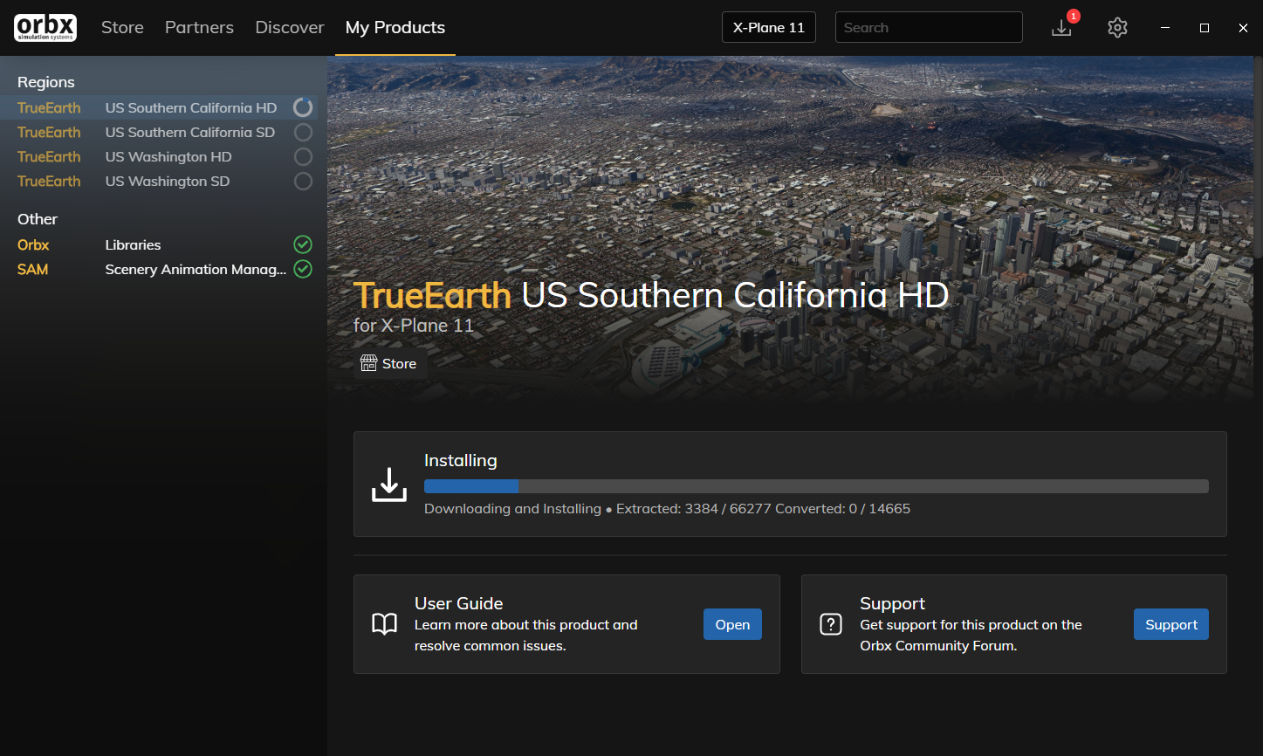Click the User Guide book icon
Viewport: 1263px width, 756px height.
coord(385,624)
